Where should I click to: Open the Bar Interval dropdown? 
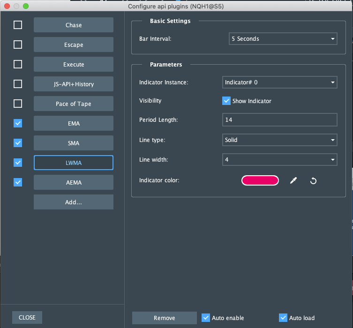(x=283, y=39)
